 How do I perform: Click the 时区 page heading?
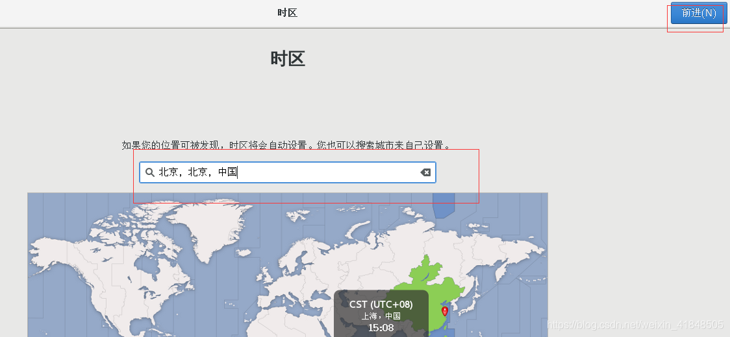(288, 59)
